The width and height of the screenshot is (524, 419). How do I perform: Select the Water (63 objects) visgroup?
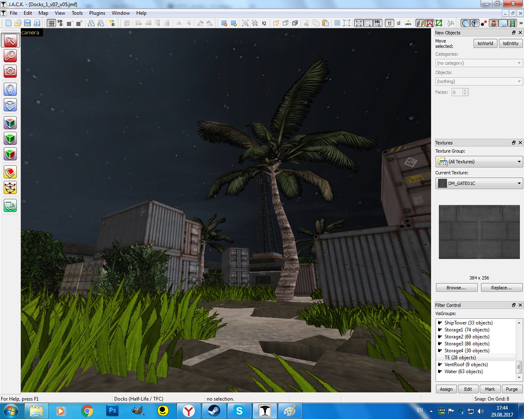pos(463,372)
